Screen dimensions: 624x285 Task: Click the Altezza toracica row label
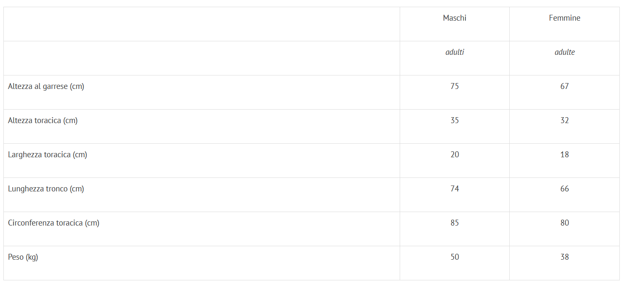(x=43, y=121)
